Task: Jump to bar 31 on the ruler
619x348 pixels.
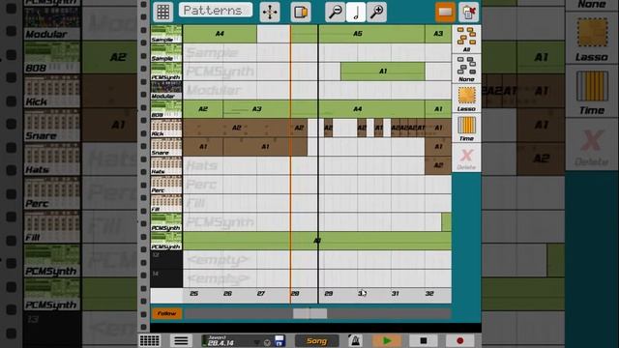Action: 396,294
